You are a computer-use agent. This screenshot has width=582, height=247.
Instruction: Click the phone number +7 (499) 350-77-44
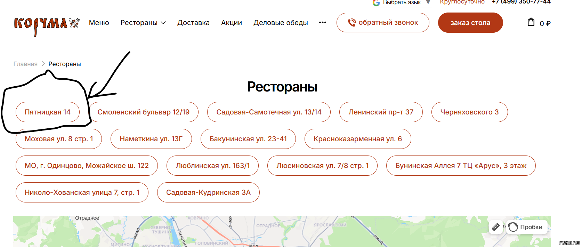click(x=521, y=2)
